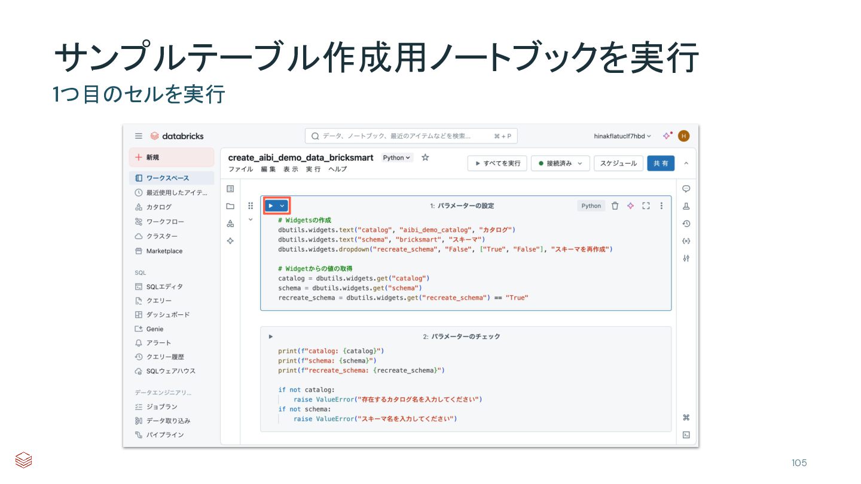
Task: Open the terminal icon at bottom right
Action: click(686, 435)
